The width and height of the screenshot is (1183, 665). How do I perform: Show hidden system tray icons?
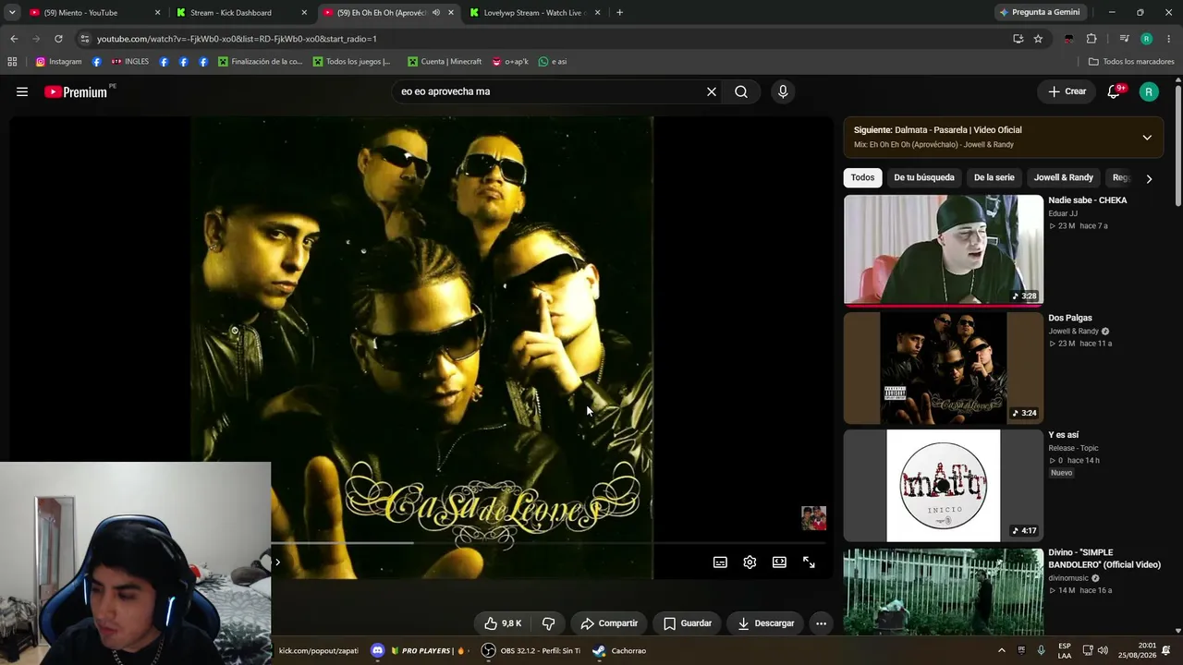1001,650
